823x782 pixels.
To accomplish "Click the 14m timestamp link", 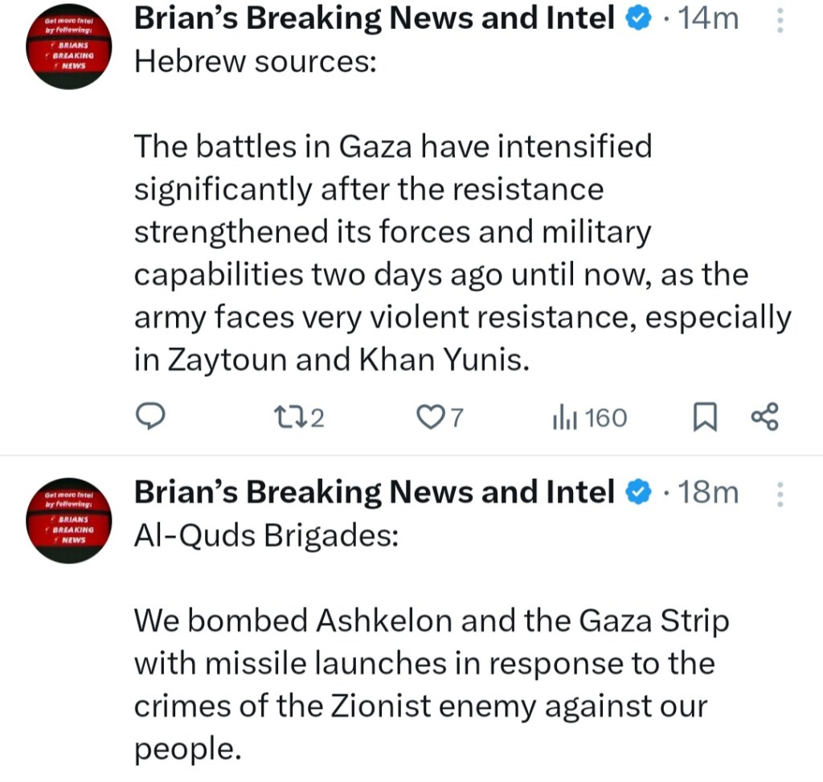I will (x=708, y=19).
